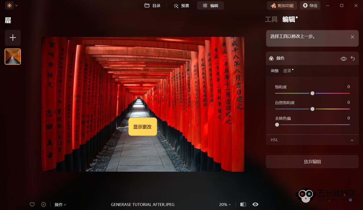Click the 放弃编辑 button

[312, 162]
